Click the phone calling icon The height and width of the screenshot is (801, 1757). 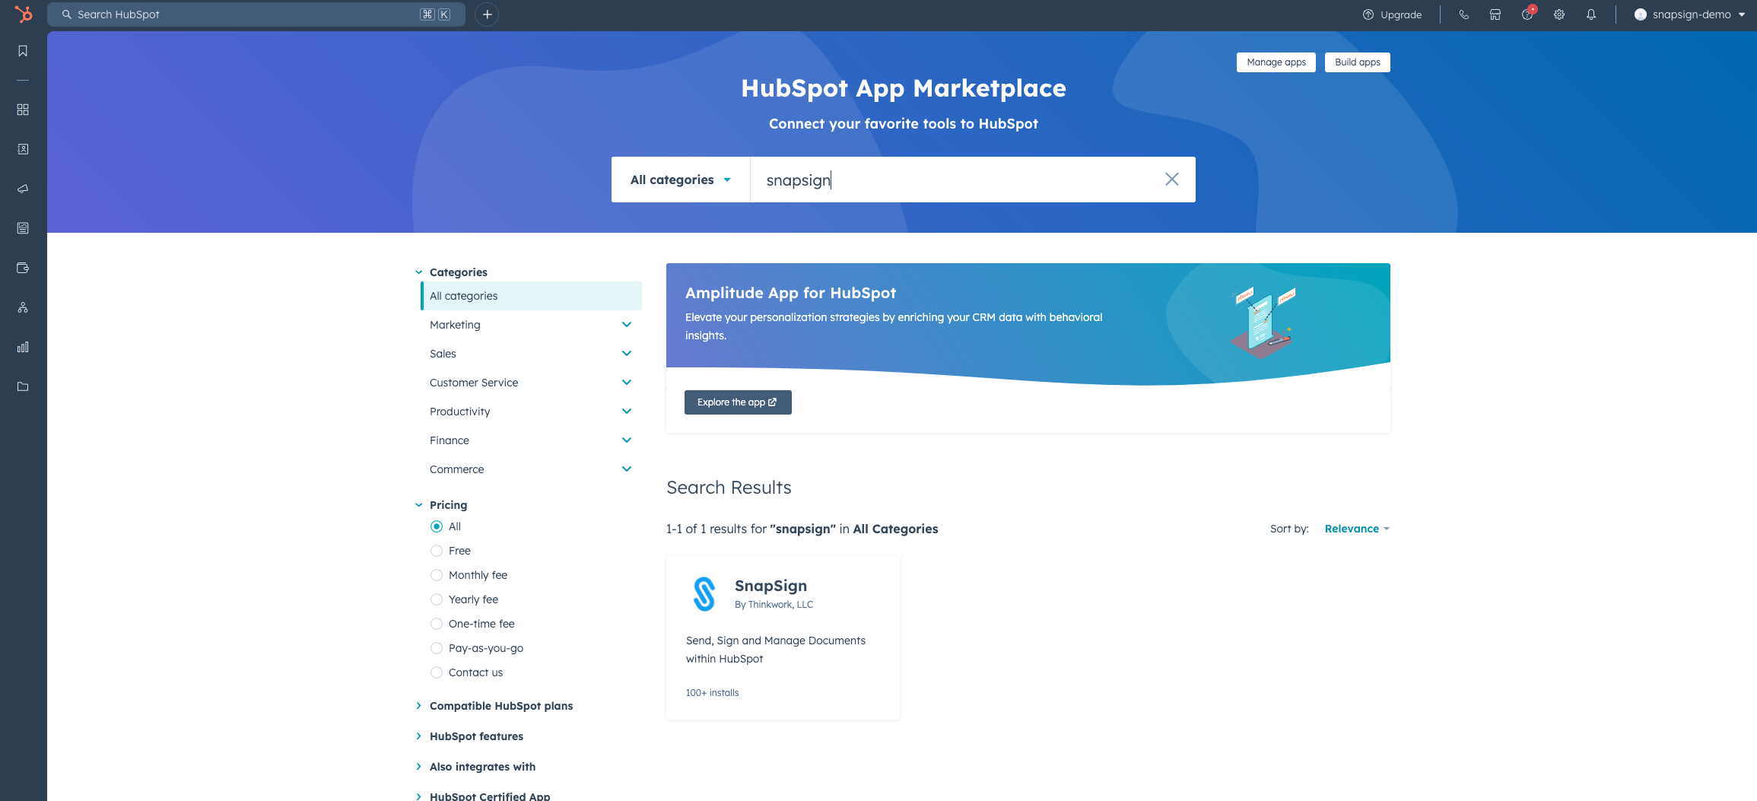coord(1463,14)
